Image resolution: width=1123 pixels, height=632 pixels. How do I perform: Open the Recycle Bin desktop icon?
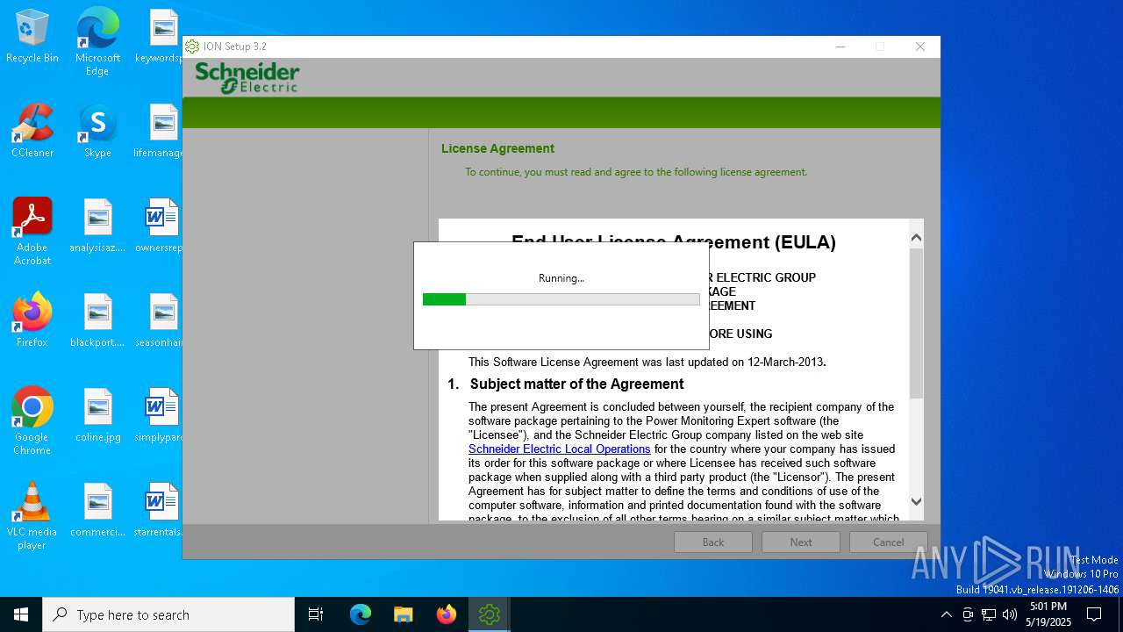pyautogui.click(x=32, y=36)
